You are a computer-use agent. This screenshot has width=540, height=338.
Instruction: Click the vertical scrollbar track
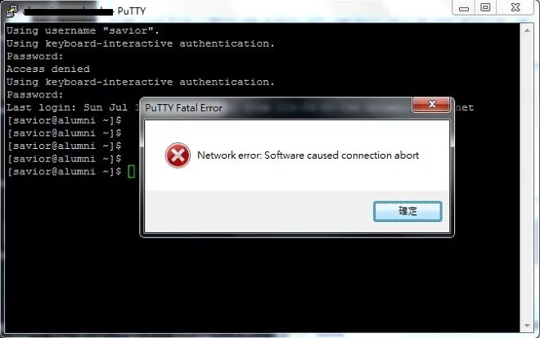tap(527, 178)
